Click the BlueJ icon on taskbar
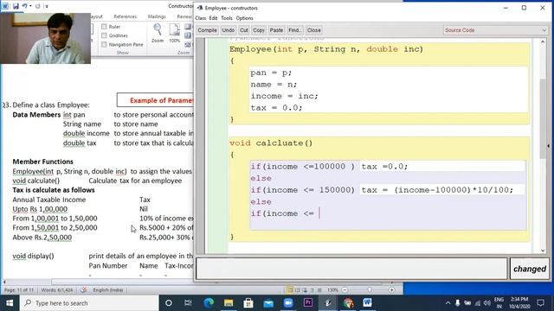The image size is (554, 311). (x=328, y=303)
